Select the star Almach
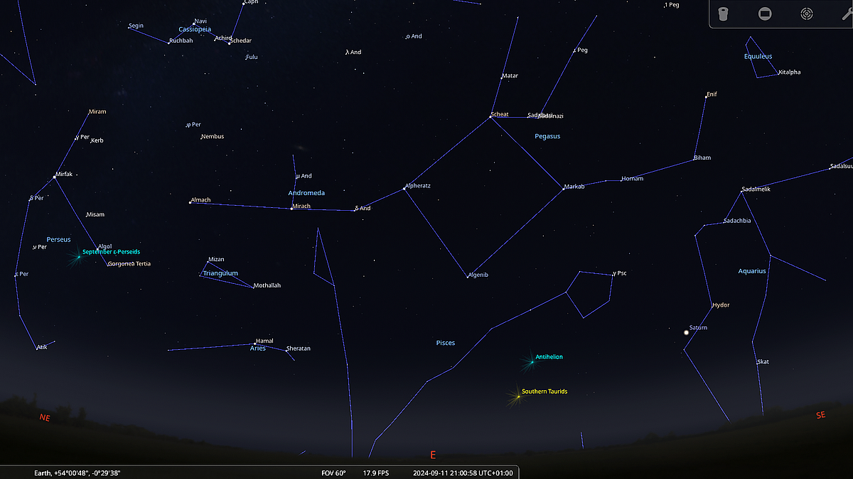Viewport: 853px width, 479px height. pos(190,203)
